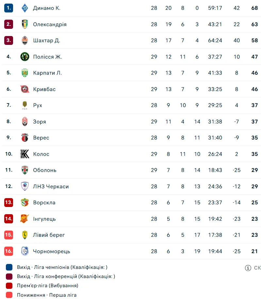Open the Зоря team page link

pyautogui.click(x=40, y=121)
